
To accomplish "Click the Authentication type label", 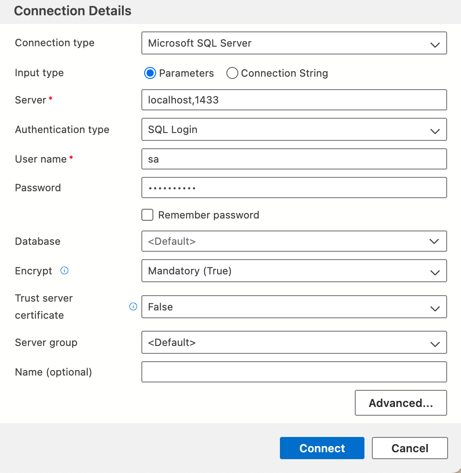I will pyautogui.click(x=62, y=130).
